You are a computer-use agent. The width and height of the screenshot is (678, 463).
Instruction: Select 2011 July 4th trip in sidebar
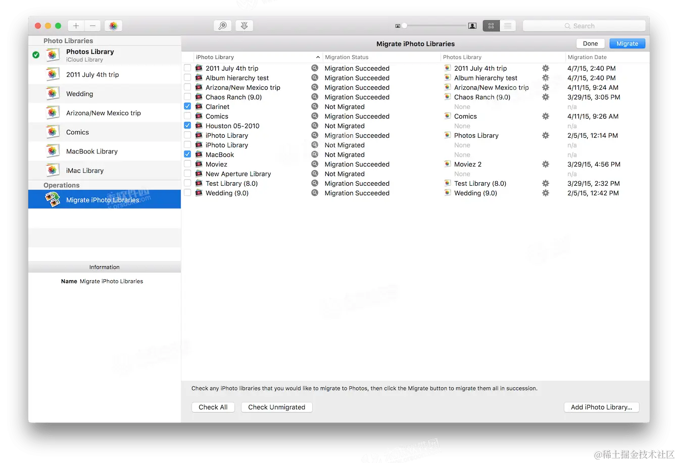pos(105,75)
